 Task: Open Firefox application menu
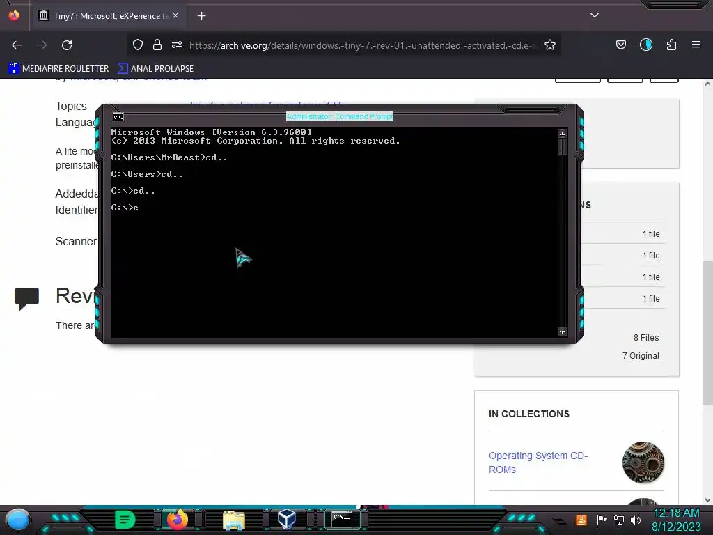point(696,45)
